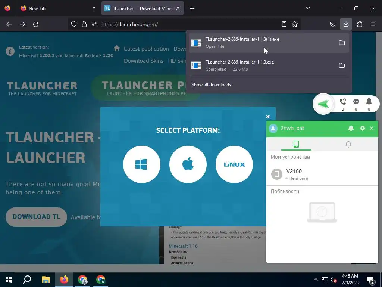Go back with the browser back arrow
Screen dimensions: 382x287
[9, 24]
